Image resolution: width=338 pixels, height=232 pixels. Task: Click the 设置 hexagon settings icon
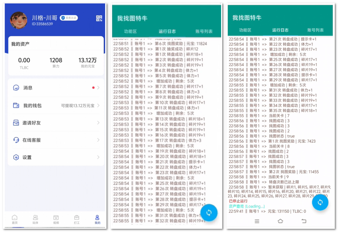click(16, 157)
